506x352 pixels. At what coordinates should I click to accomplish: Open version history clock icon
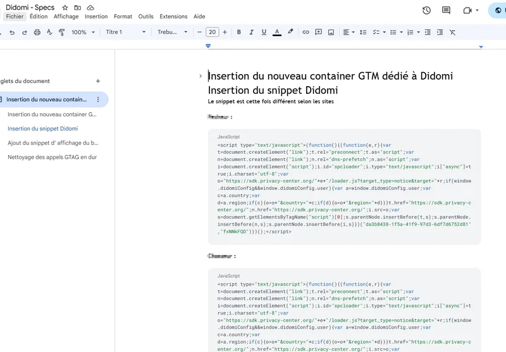click(426, 10)
